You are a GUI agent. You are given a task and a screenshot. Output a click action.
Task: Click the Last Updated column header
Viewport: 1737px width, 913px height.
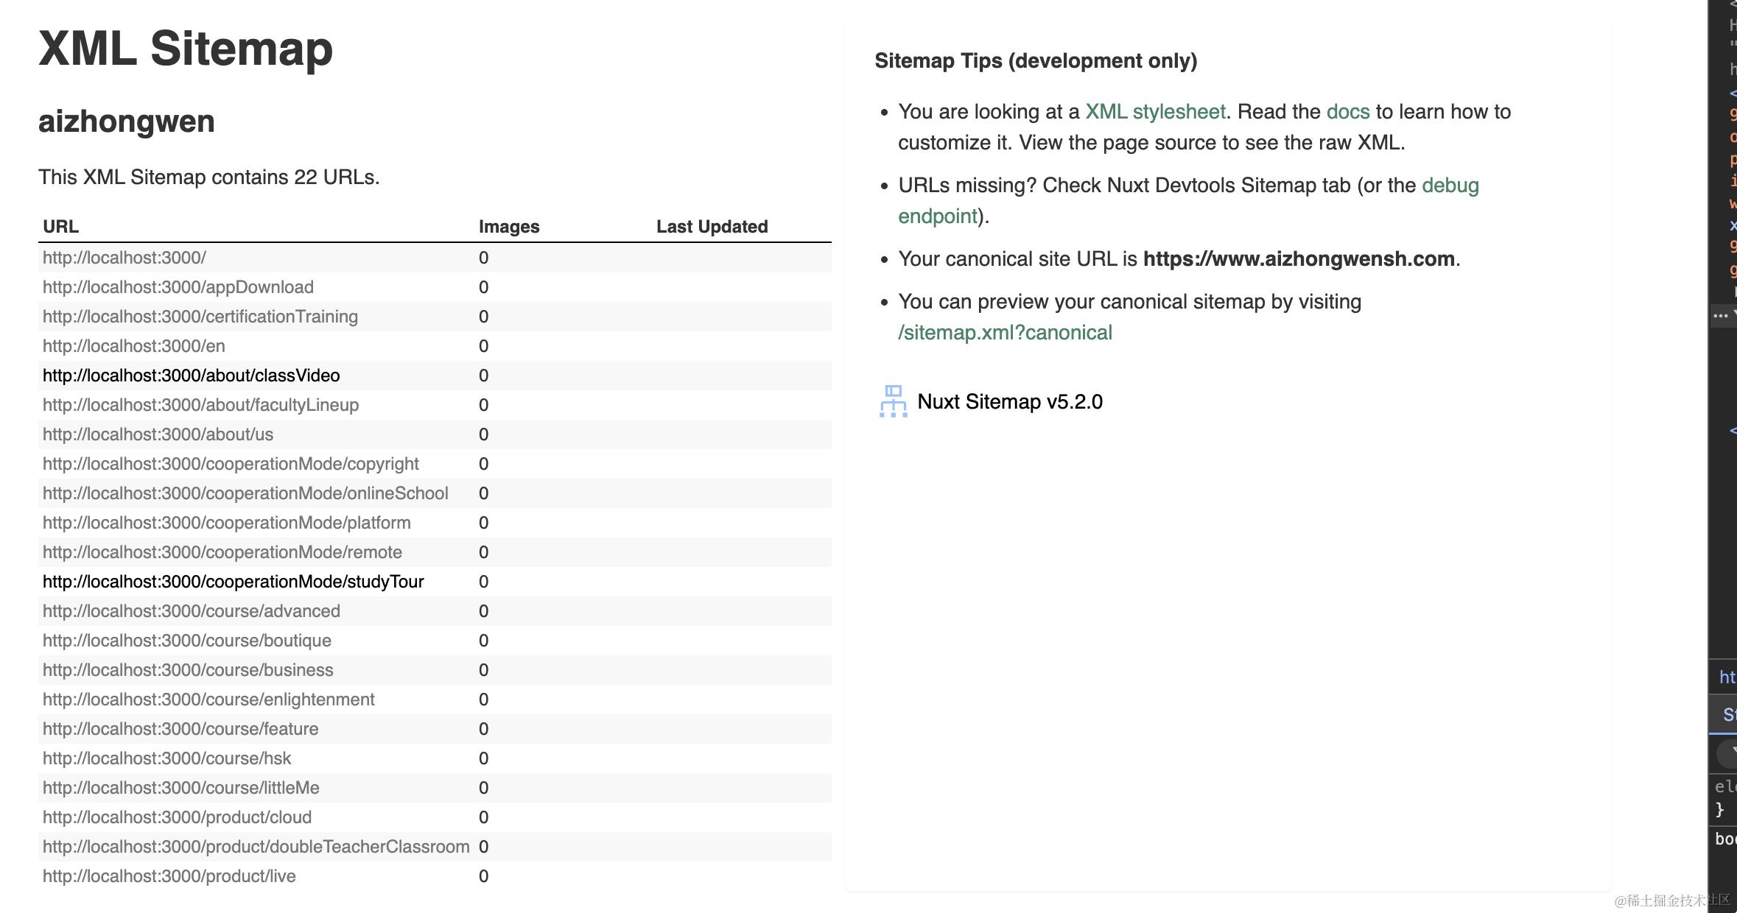click(712, 227)
